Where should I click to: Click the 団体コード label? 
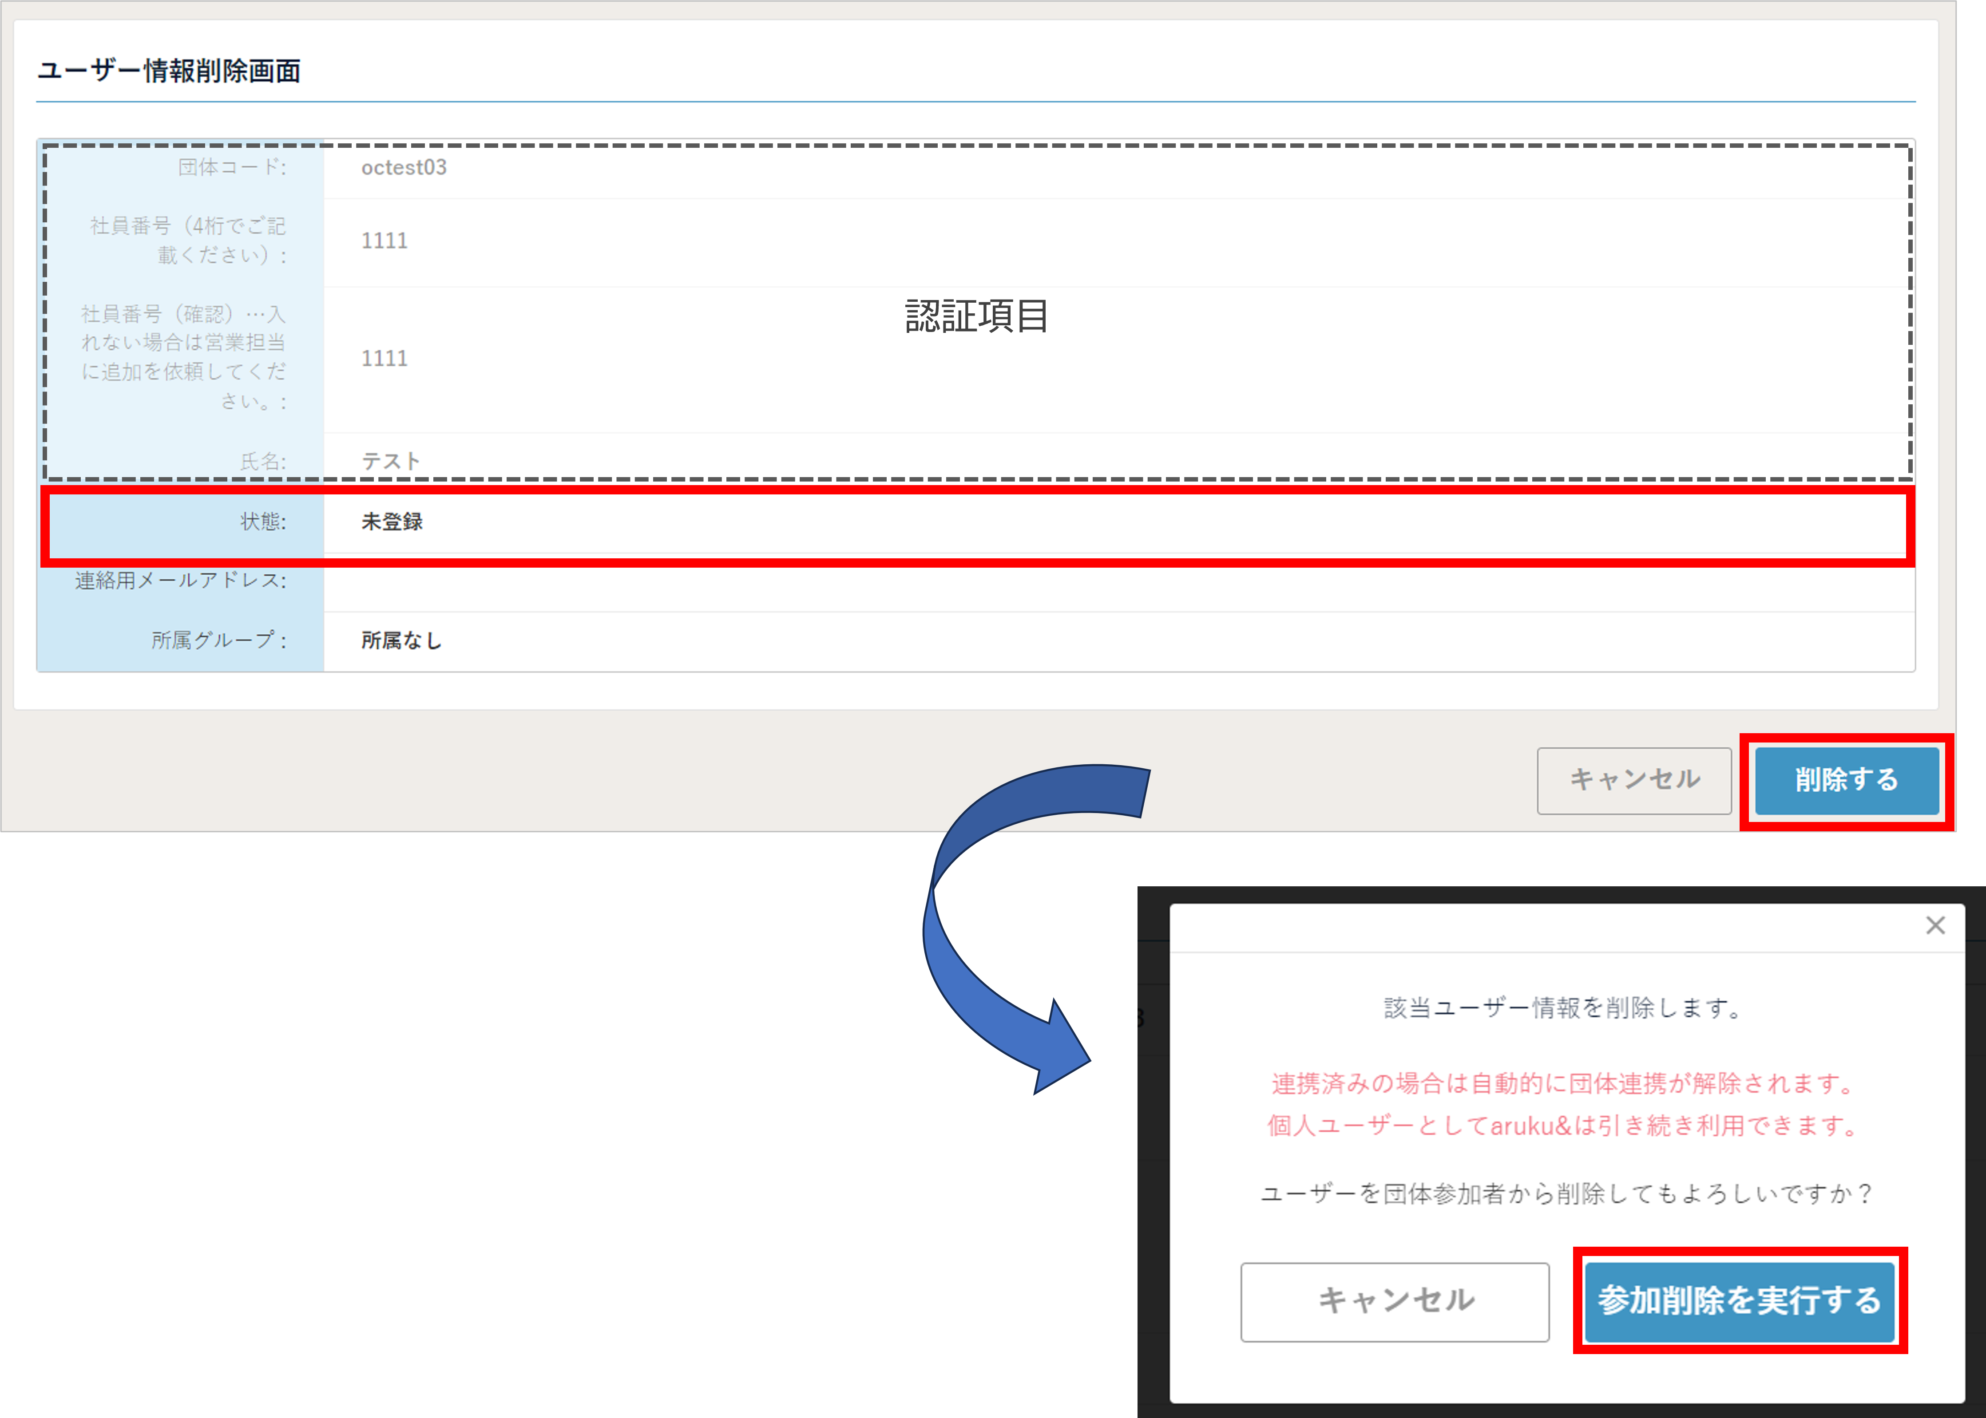[231, 168]
